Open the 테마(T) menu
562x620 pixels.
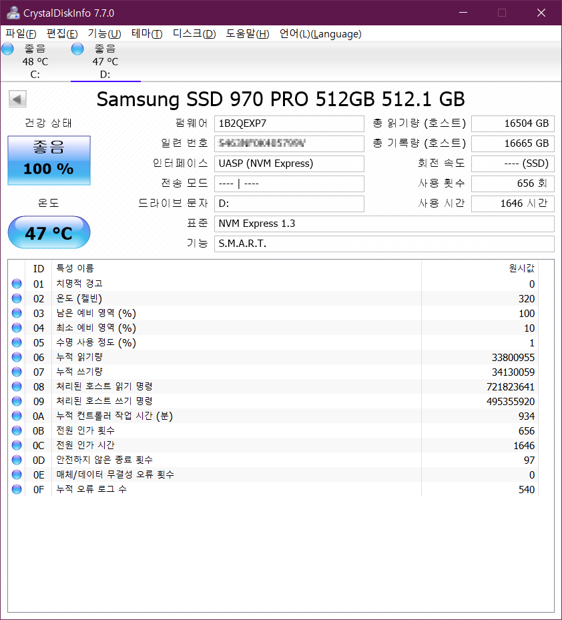147,33
